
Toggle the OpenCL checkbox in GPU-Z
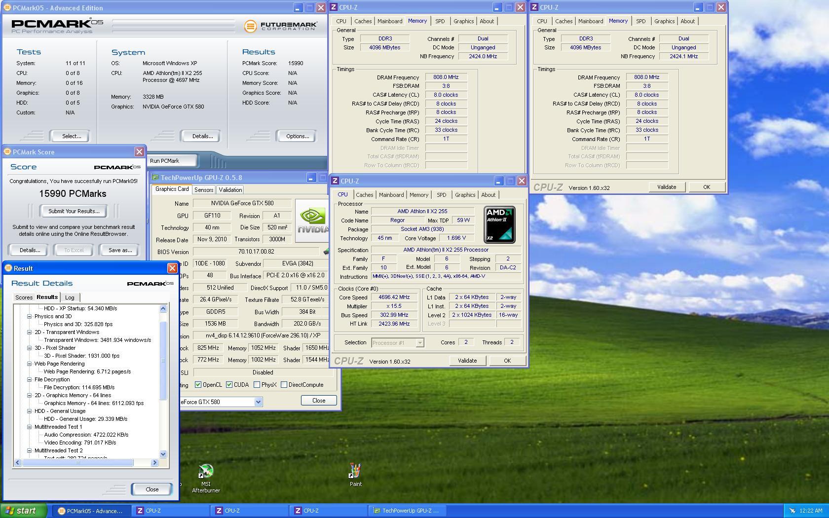198,385
